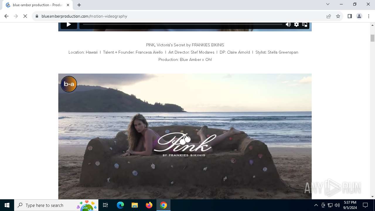
Task: Seek along the top video progress bar
Action: point(183,24)
